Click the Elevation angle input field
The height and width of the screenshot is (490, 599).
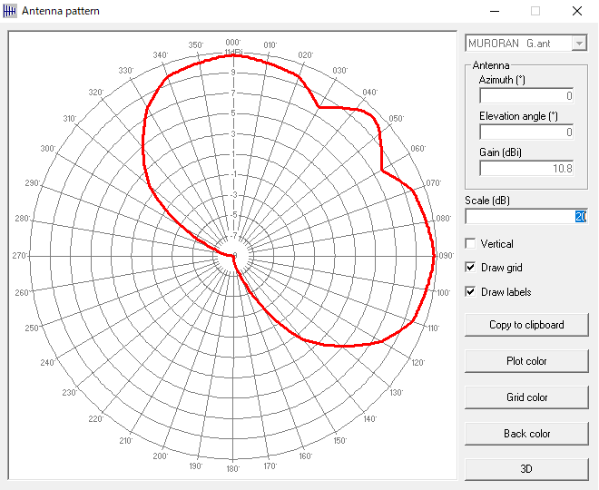(526, 132)
